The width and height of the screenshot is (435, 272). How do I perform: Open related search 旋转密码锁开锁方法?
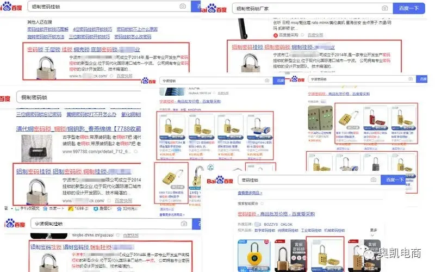pyautogui.click(x=46, y=36)
